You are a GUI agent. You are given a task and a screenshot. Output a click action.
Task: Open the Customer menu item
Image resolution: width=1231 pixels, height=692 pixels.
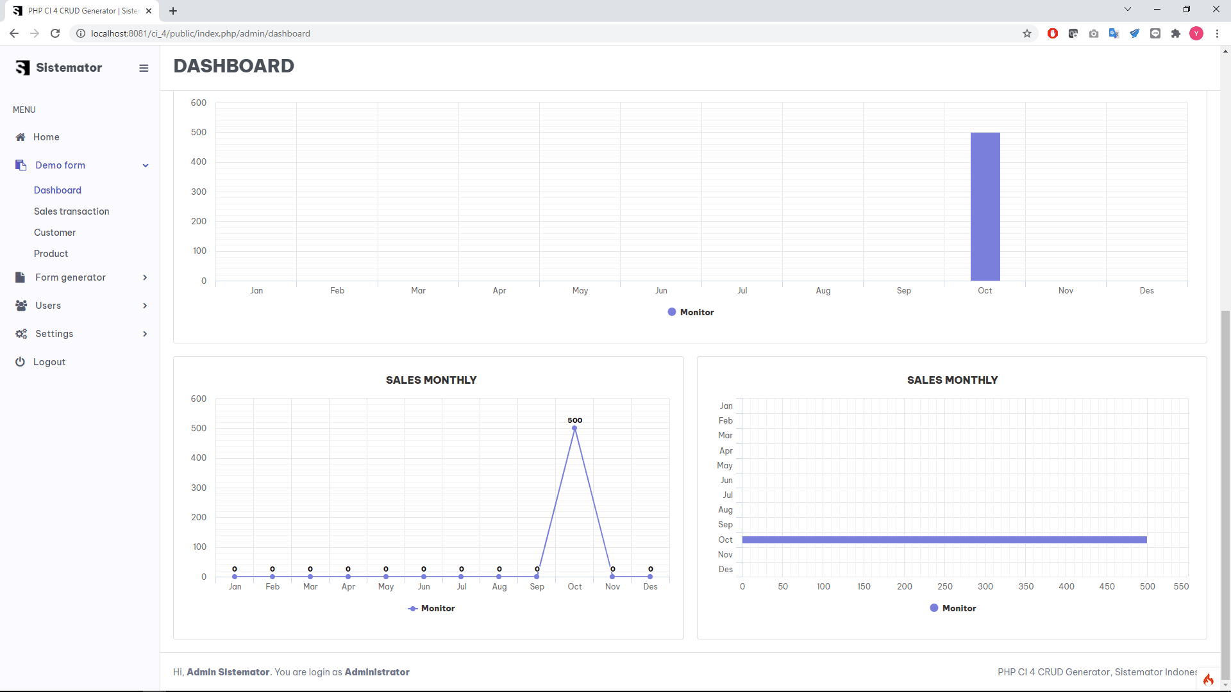[54, 233]
